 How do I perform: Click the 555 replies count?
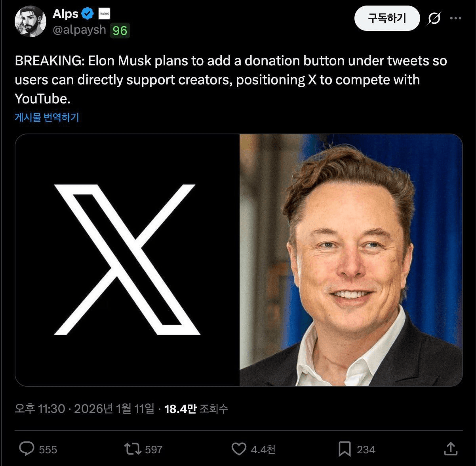click(x=48, y=449)
